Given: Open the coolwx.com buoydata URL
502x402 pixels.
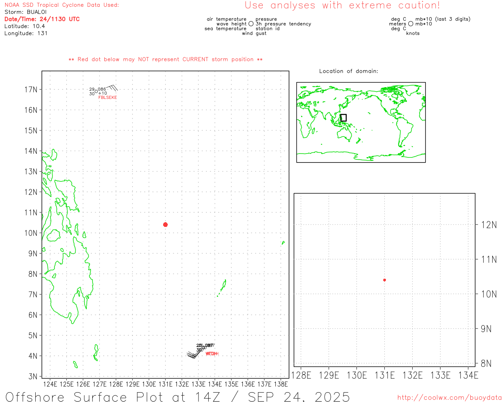Looking at the screenshot, I should [x=449, y=398].
